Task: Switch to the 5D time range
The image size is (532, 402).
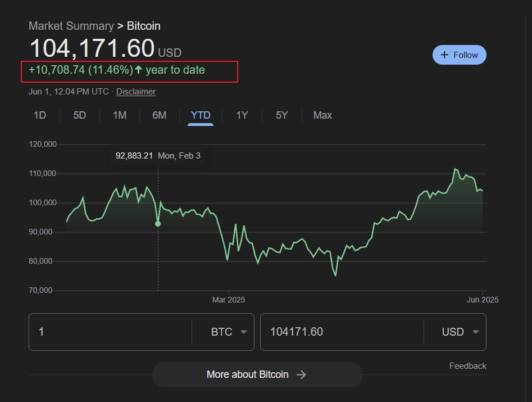Action: pos(80,115)
